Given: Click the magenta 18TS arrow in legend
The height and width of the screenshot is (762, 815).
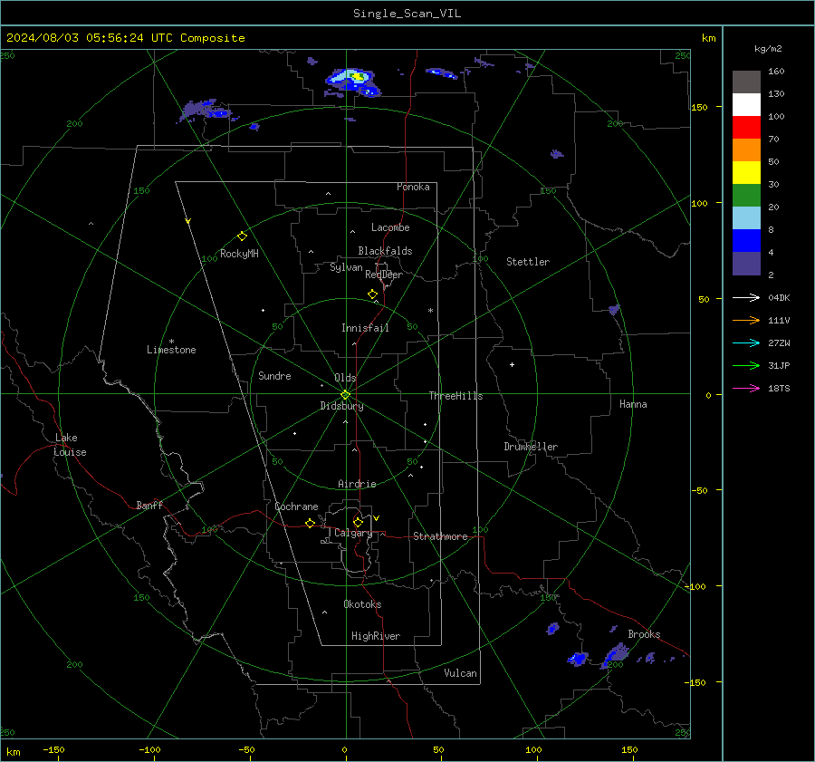Looking at the screenshot, I should pos(746,388).
